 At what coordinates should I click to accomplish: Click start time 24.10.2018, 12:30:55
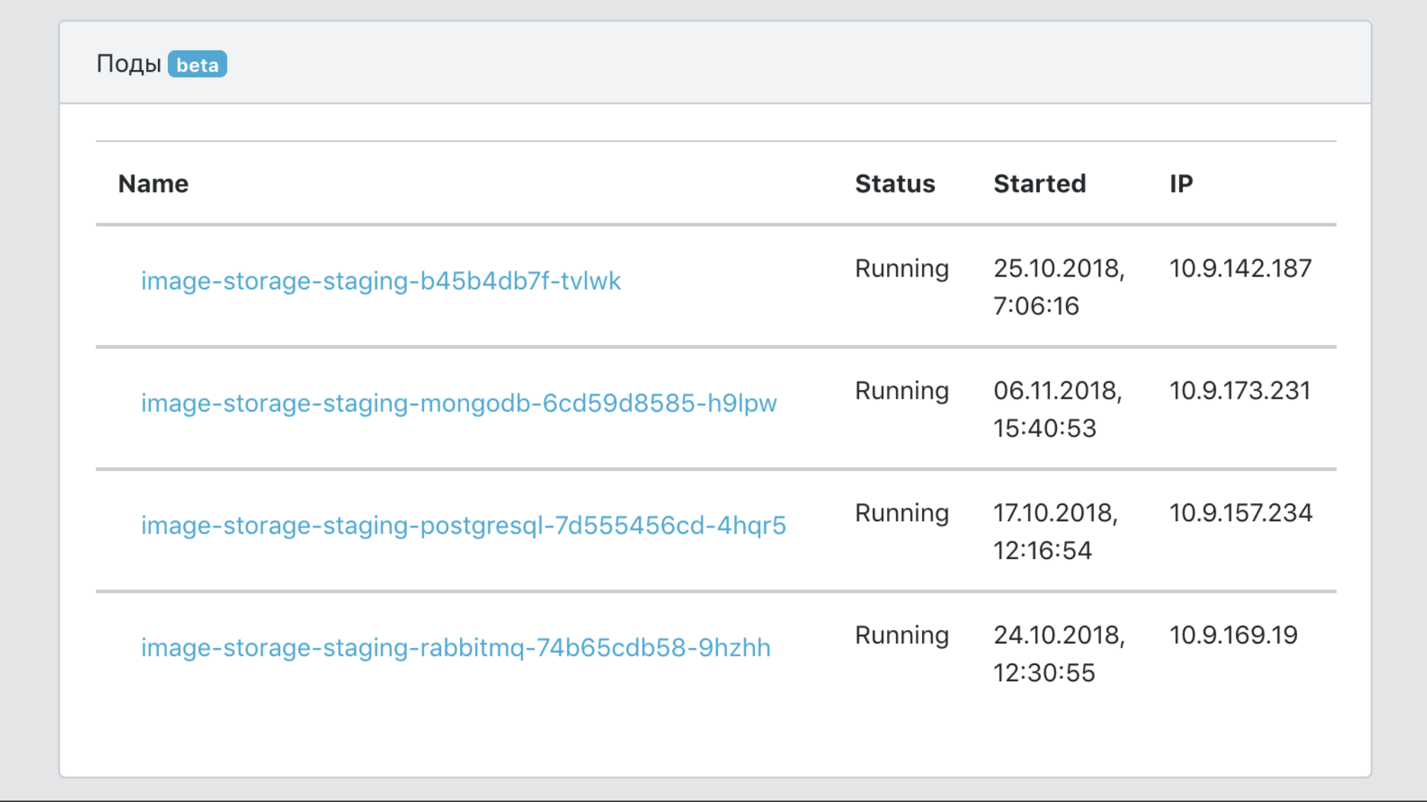[x=1058, y=653]
